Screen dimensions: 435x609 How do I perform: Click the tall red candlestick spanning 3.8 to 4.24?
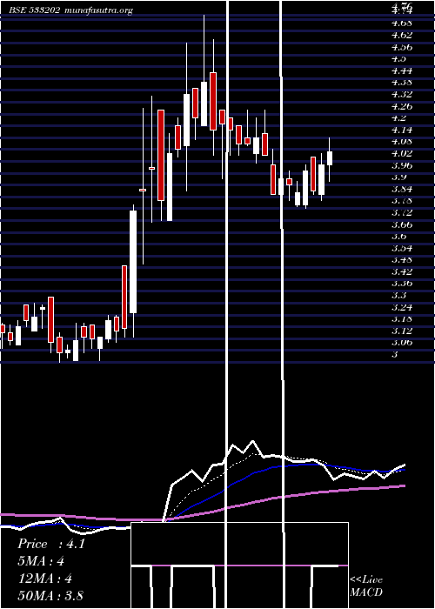click(x=161, y=156)
